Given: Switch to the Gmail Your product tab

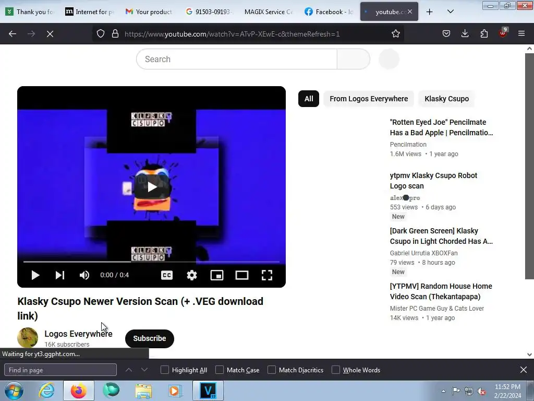Looking at the screenshot, I should [x=149, y=11].
